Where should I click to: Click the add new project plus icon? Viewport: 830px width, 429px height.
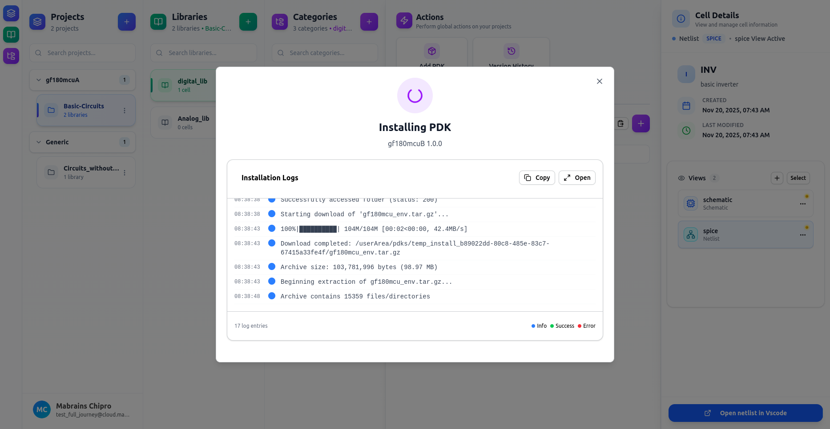[127, 22]
